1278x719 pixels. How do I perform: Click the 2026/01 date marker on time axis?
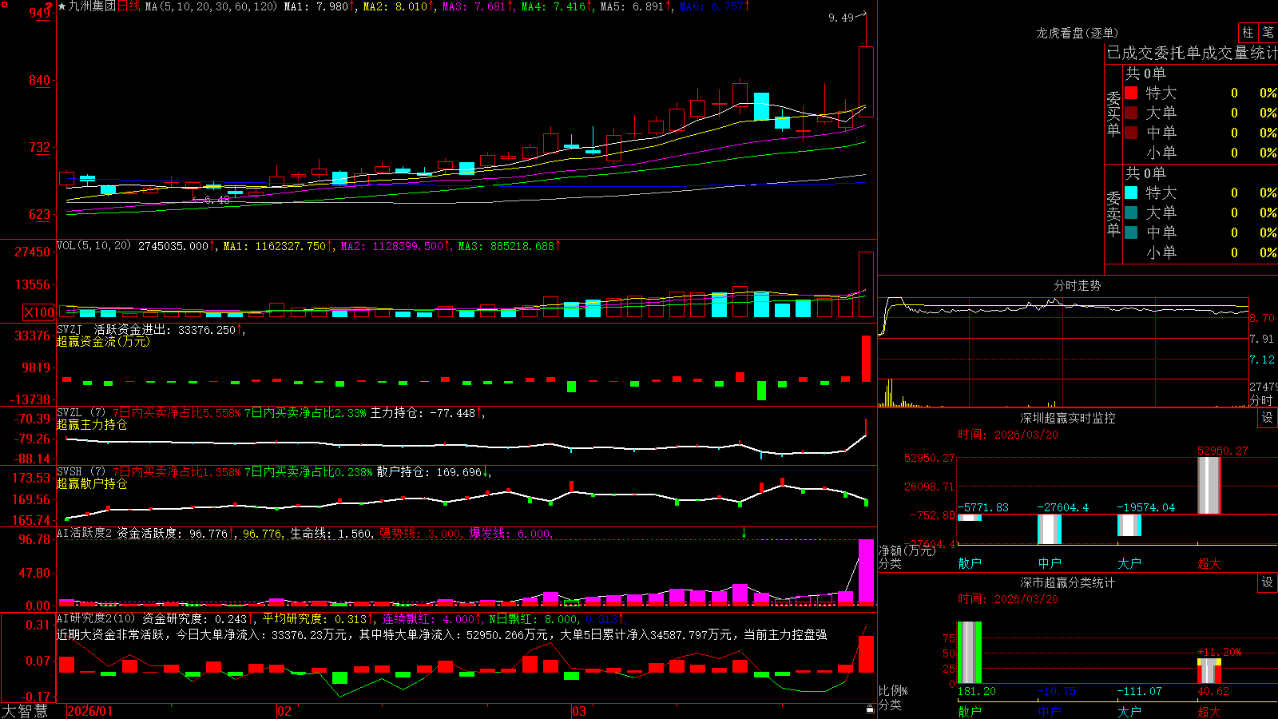pos(90,711)
